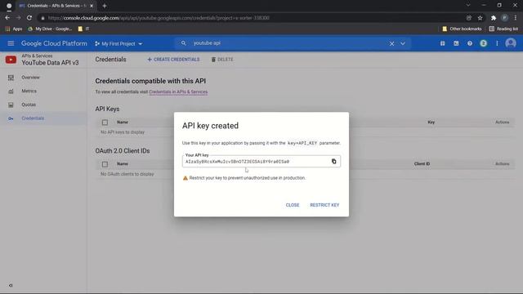Click the Client ID column header
This screenshot has height=294, width=523.
pos(422,164)
